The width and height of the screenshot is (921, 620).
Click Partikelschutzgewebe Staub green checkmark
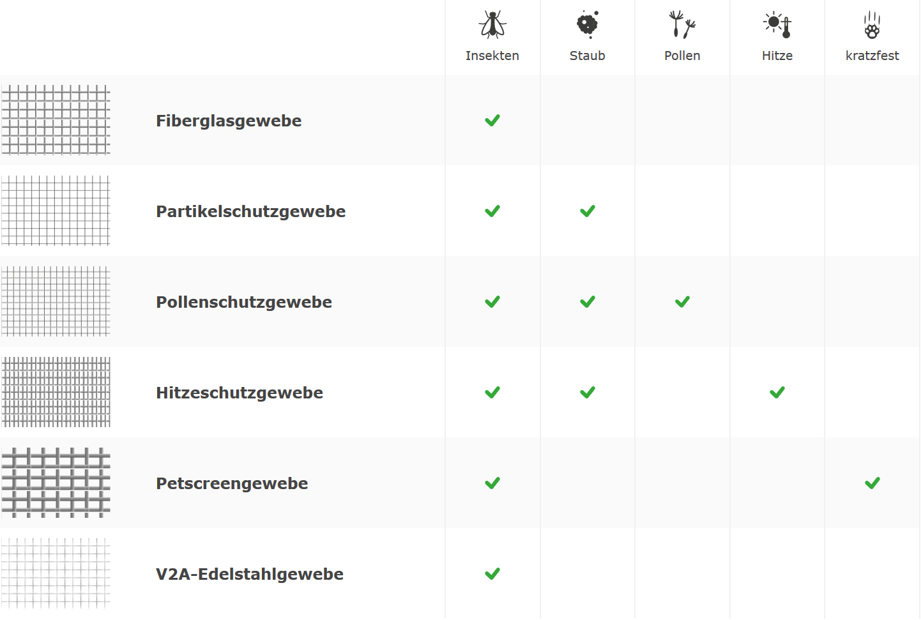click(x=588, y=211)
